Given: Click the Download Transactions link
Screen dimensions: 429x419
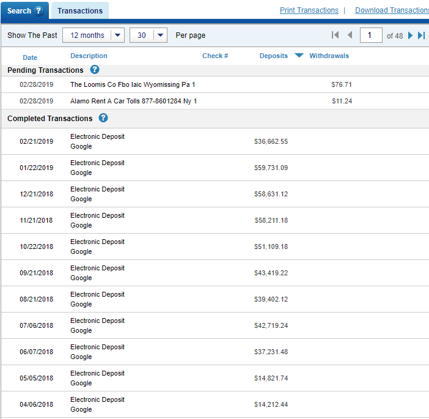Looking at the screenshot, I should pos(392,10).
